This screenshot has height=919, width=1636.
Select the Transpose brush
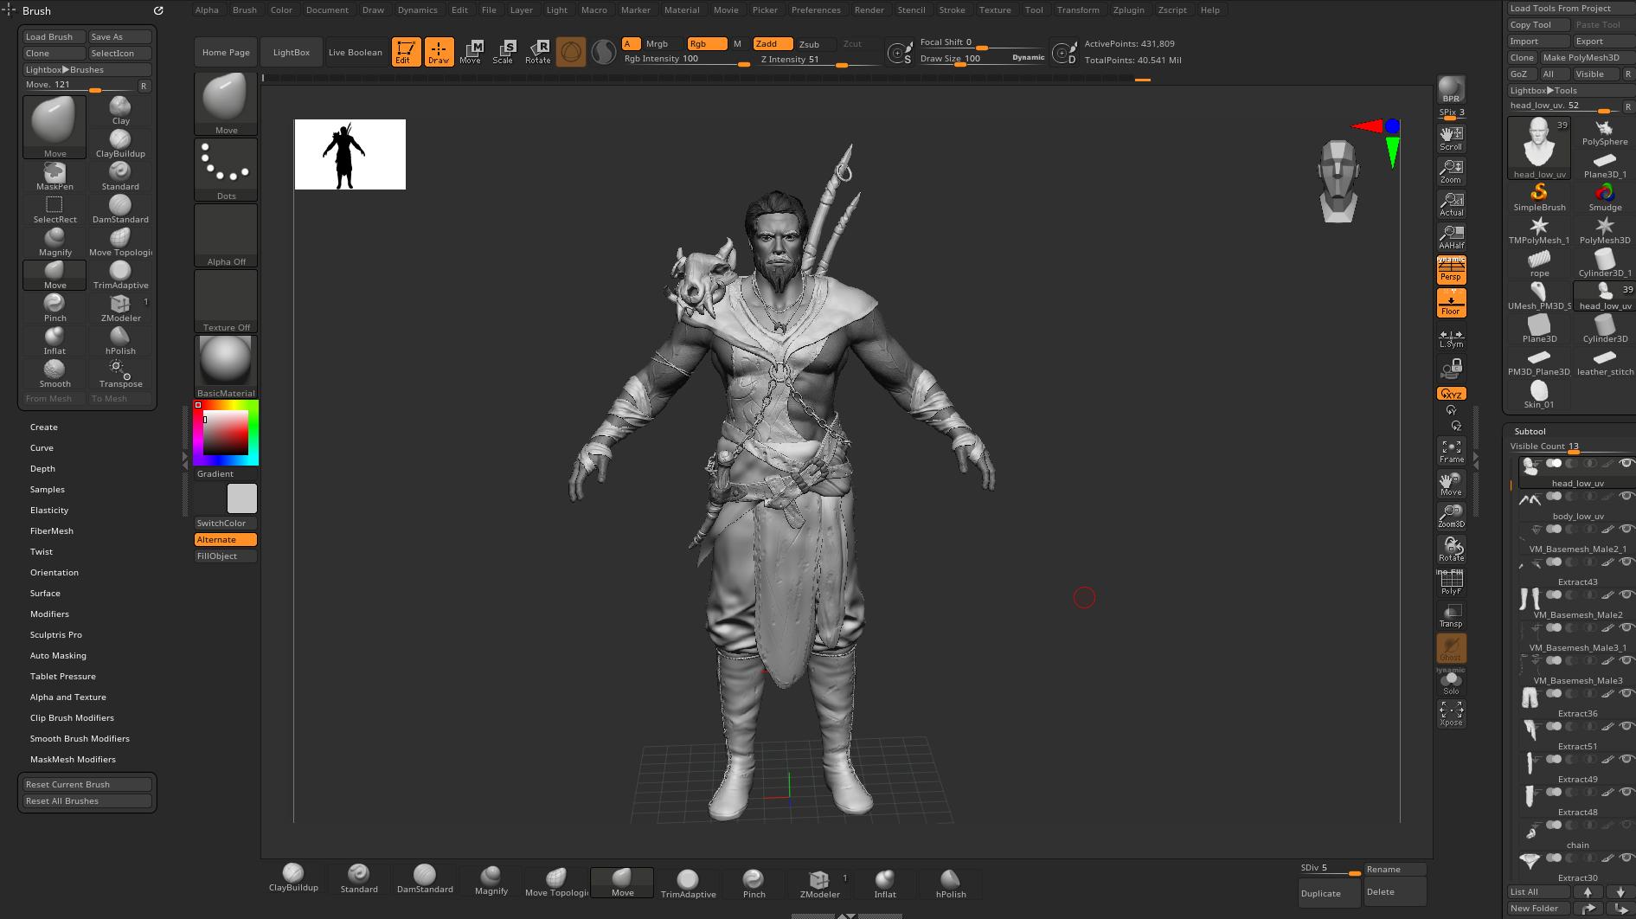click(120, 373)
